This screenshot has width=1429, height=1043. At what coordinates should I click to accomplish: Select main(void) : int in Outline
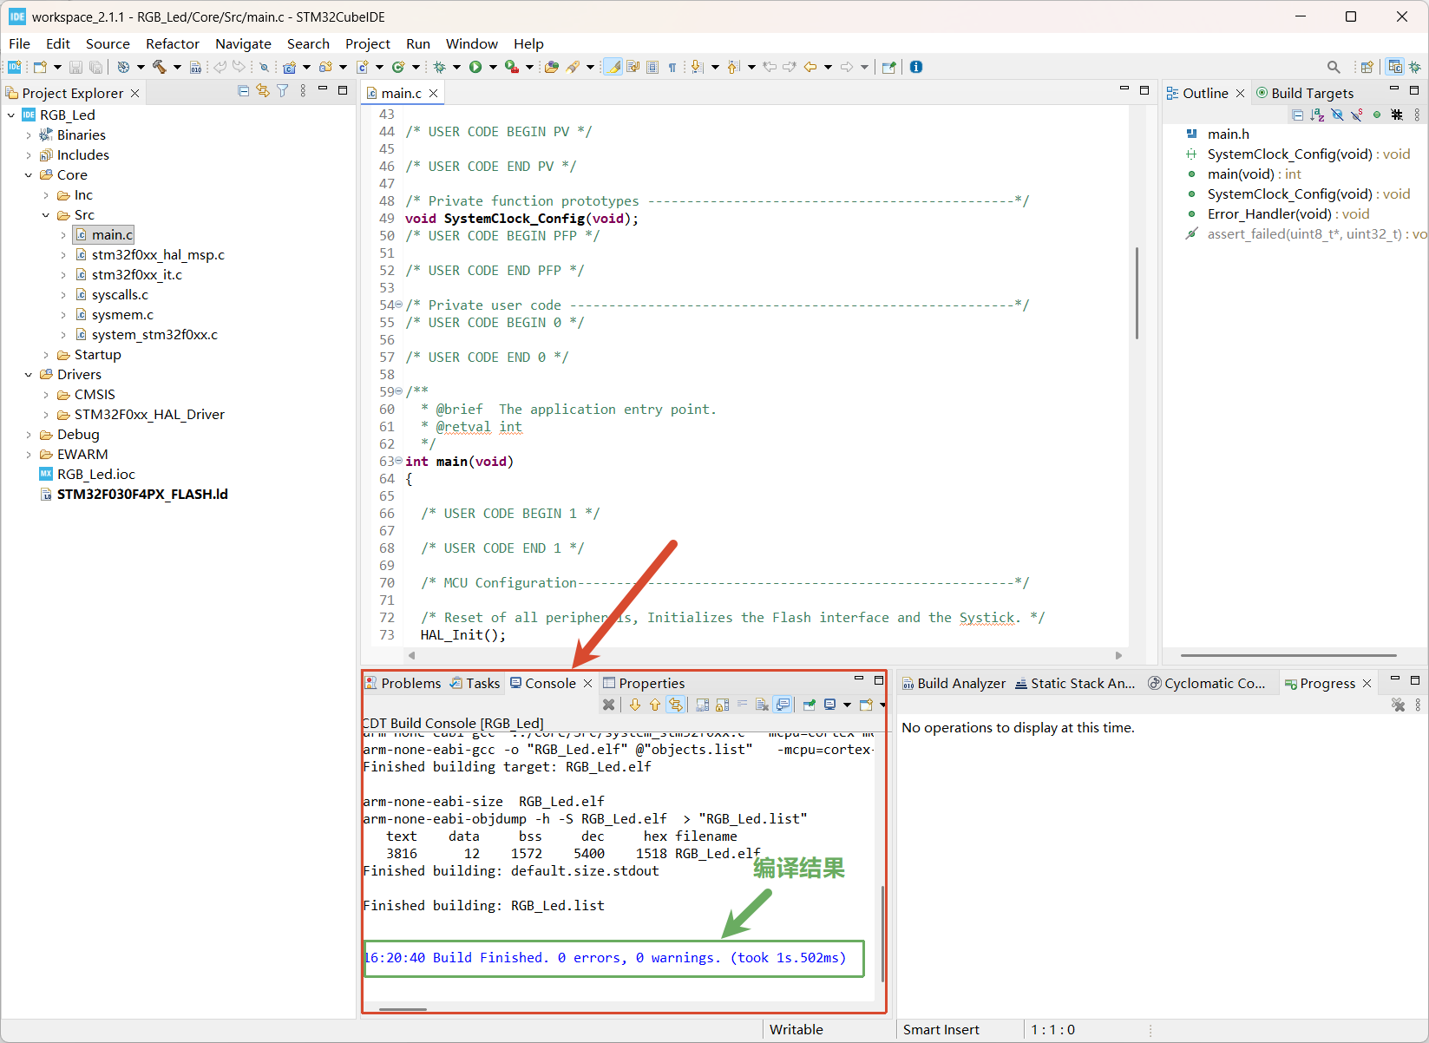click(1254, 174)
